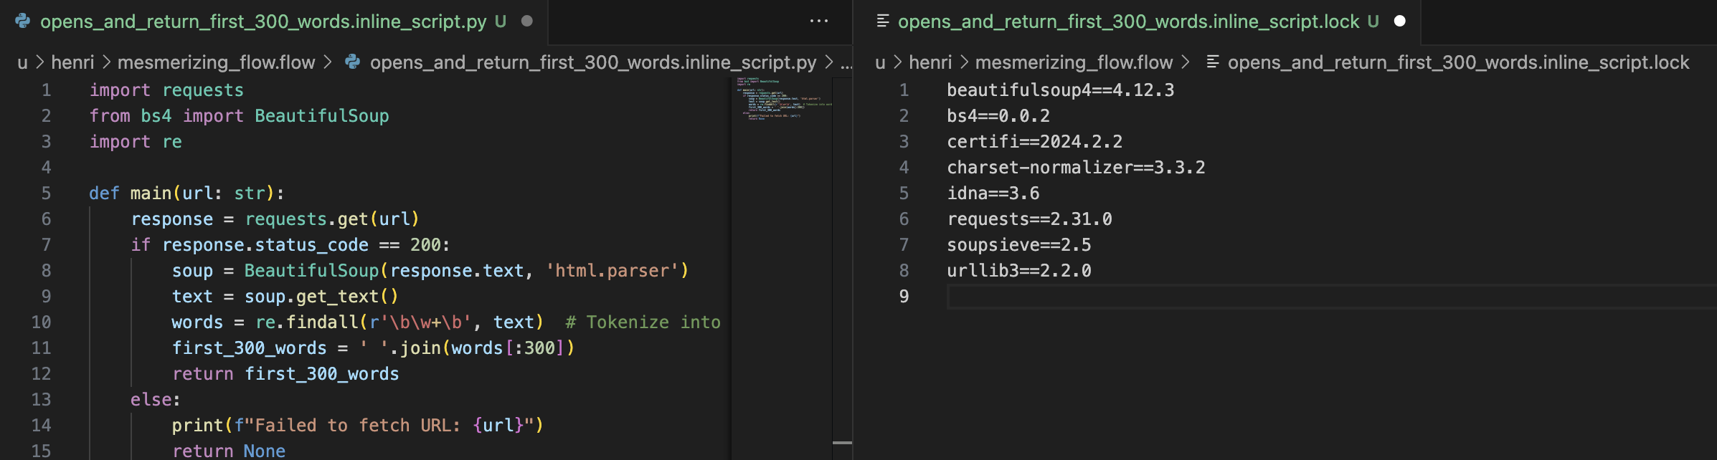Screen dimensions: 1717x460
Task: Open 'mesmerizing_flow.flow' breadcrumb in right editor
Action: [x=1074, y=62]
